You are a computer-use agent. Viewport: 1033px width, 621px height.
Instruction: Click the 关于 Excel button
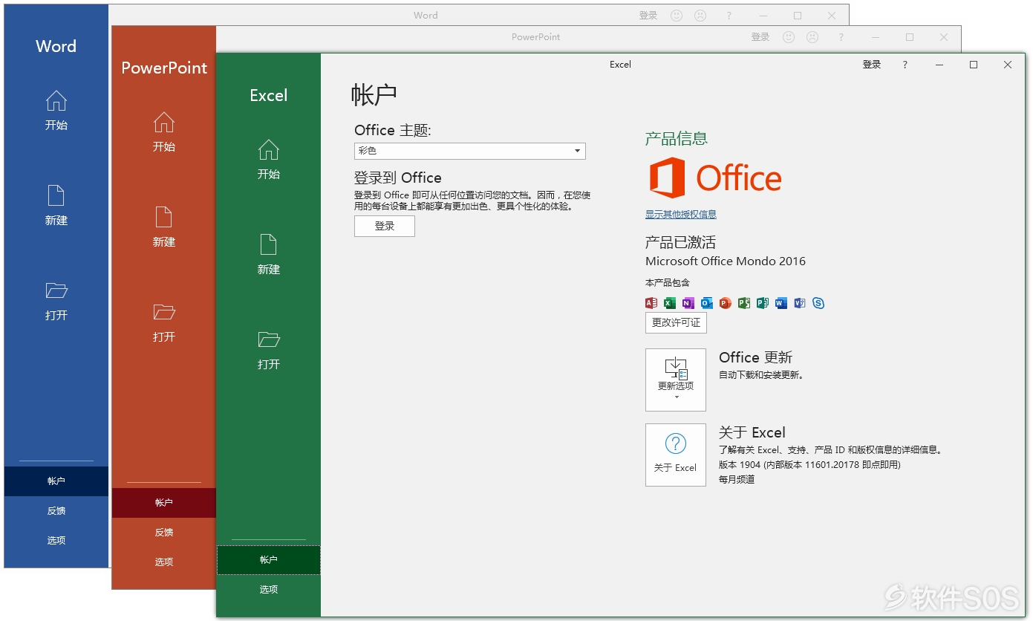pos(676,455)
